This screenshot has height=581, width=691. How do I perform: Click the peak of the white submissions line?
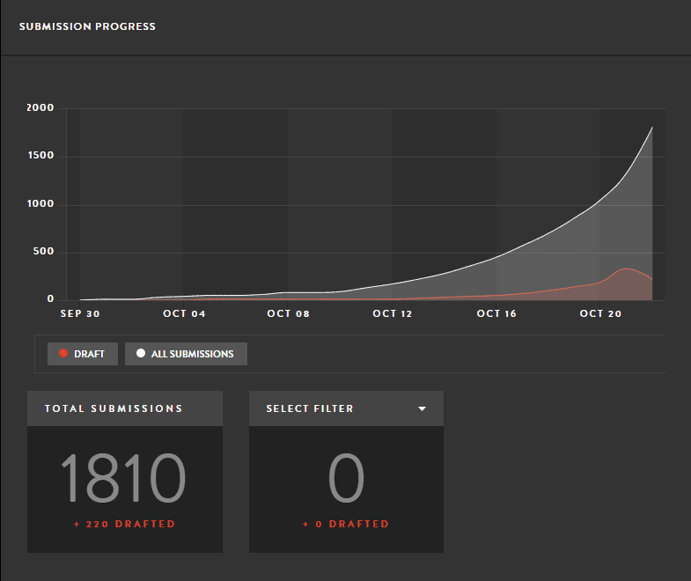(651, 128)
